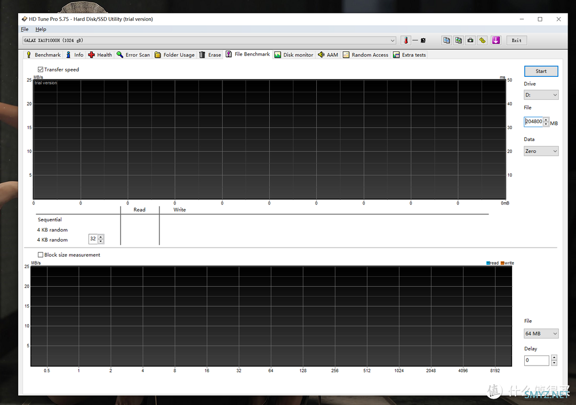Expand the GALAX XA1P1000H drive selector
This screenshot has height=405, width=576.
(x=209, y=41)
